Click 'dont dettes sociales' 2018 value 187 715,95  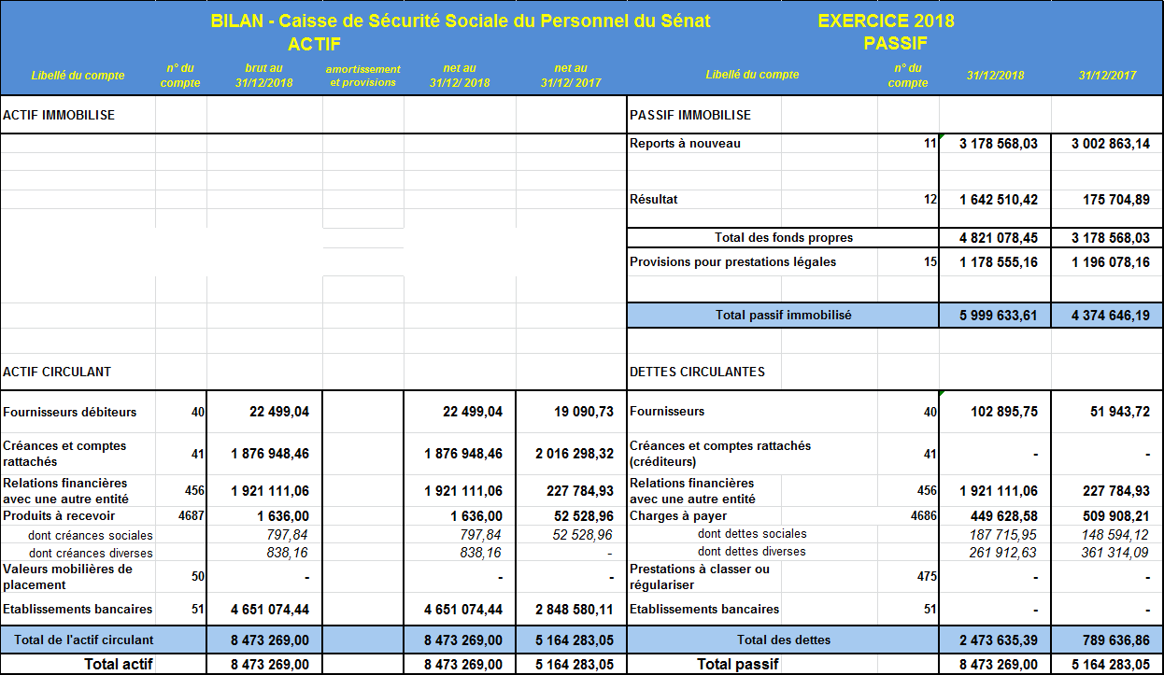click(1003, 534)
